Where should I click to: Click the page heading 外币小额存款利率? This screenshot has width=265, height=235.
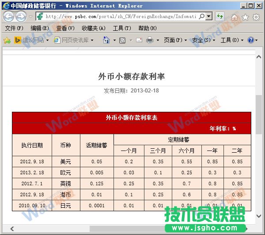[x=131, y=77]
